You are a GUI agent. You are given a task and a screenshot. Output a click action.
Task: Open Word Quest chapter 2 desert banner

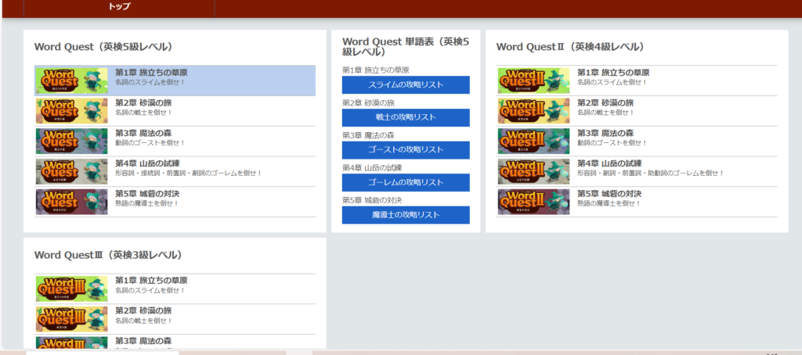pos(71,111)
